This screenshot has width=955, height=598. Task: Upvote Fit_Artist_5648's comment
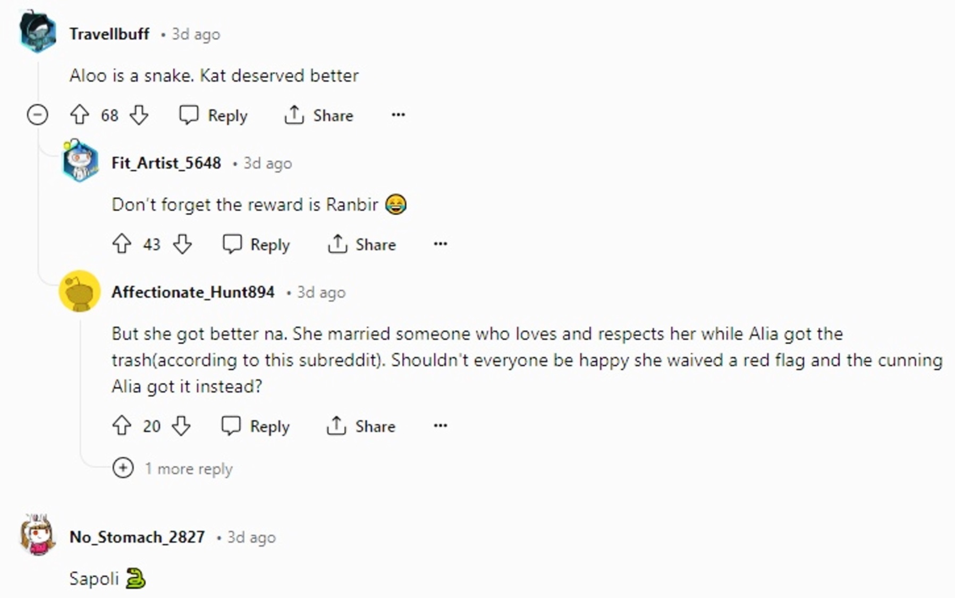(122, 244)
